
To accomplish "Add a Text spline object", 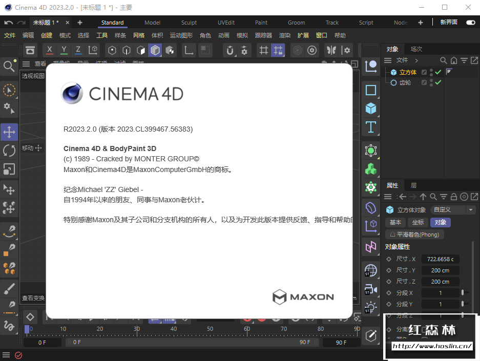I will (371, 127).
